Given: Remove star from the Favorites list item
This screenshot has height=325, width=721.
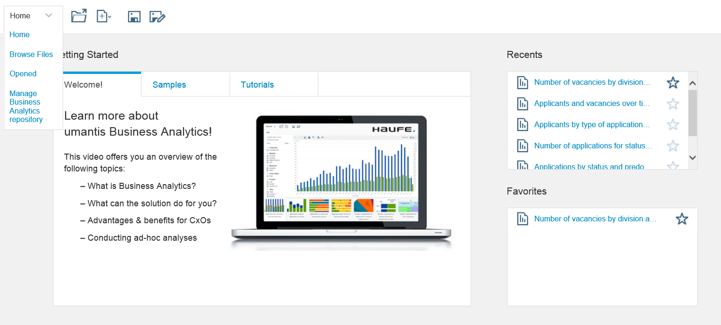Looking at the screenshot, I should (682, 219).
